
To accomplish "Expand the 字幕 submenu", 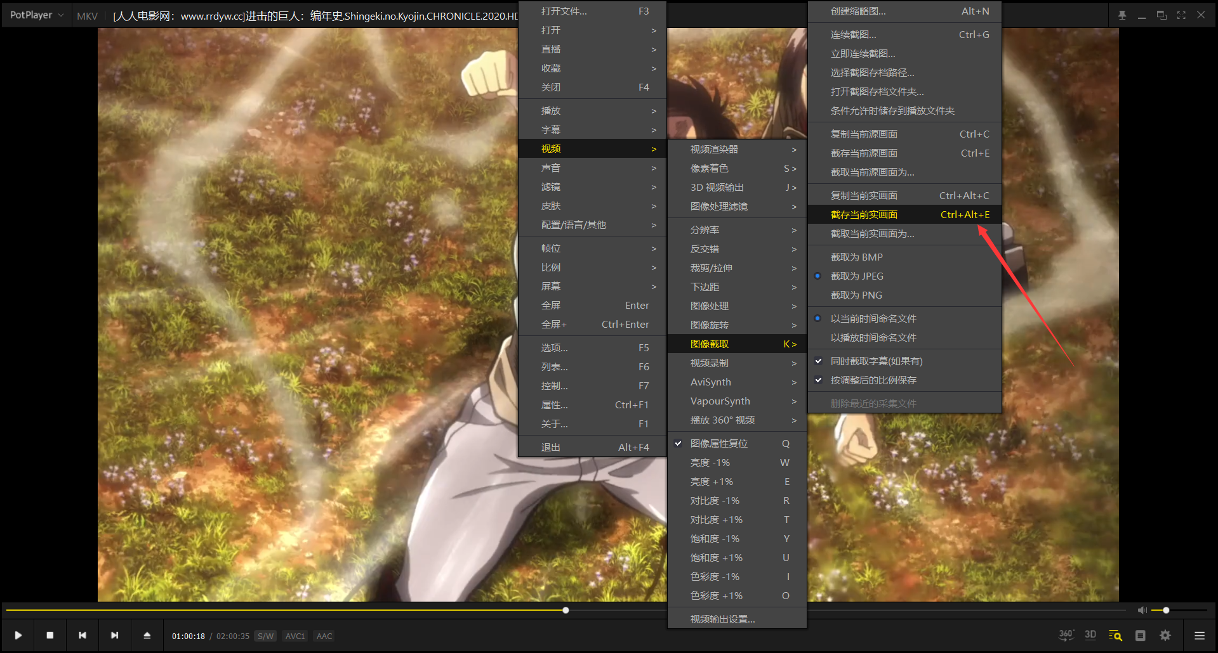I will click(x=592, y=129).
